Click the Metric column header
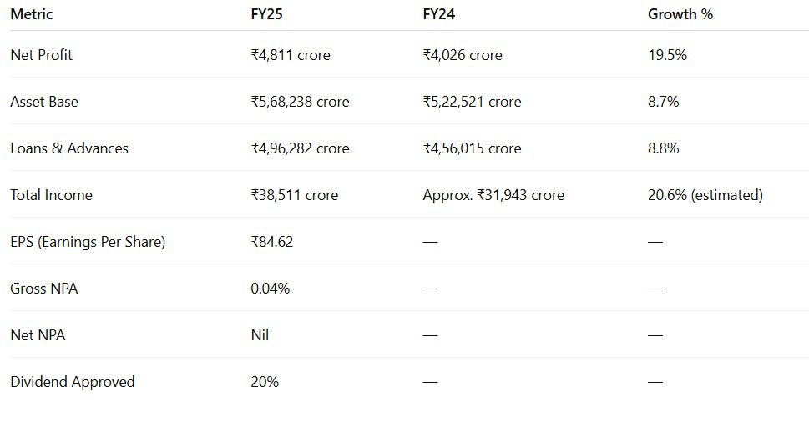The width and height of the screenshot is (809, 432). coord(32,14)
